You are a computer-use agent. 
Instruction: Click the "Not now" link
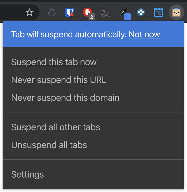tap(144, 35)
